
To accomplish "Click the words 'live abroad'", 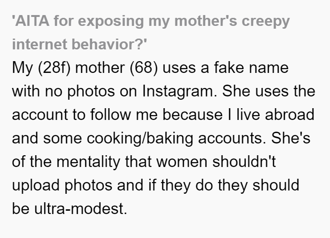I will pos(275,114).
